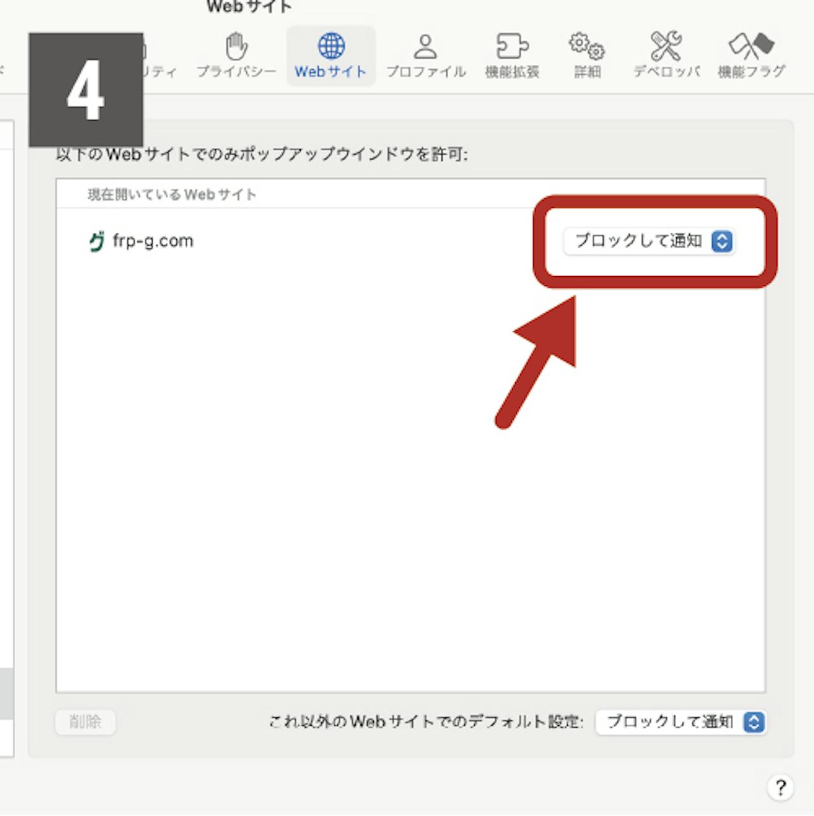Image resolution: width=814 pixels, height=816 pixels.
Task: Click the Web サイト window title text
Action: click(249, 7)
